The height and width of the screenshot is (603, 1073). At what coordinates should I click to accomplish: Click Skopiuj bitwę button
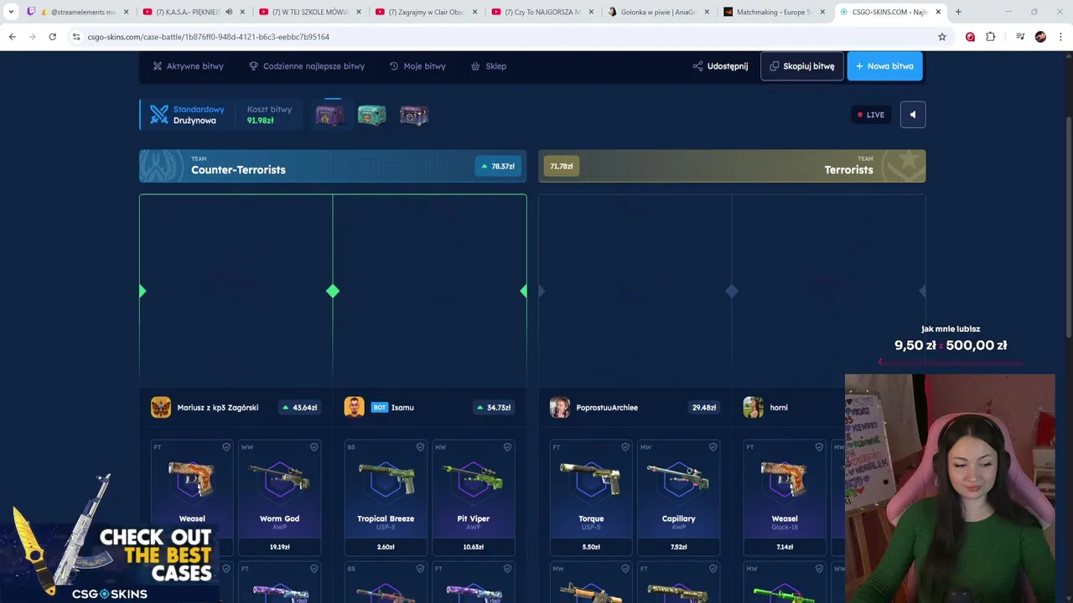pos(802,66)
